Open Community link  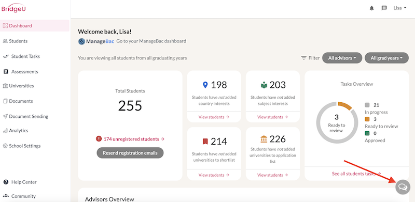[23, 196]
